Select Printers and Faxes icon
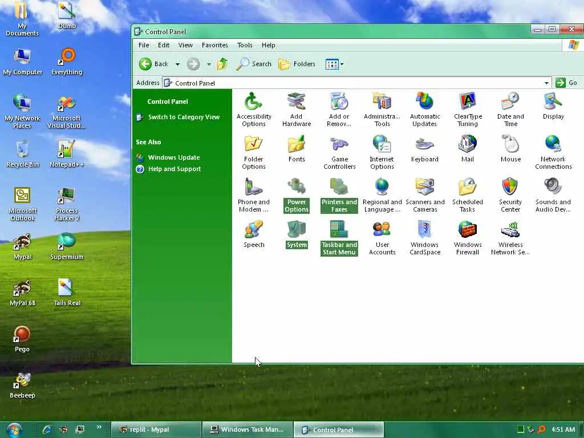 [x=339, y=195]
